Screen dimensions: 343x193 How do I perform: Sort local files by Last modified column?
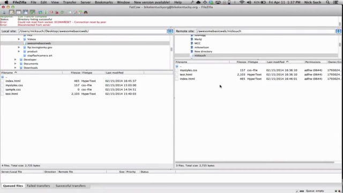point(124,73)
